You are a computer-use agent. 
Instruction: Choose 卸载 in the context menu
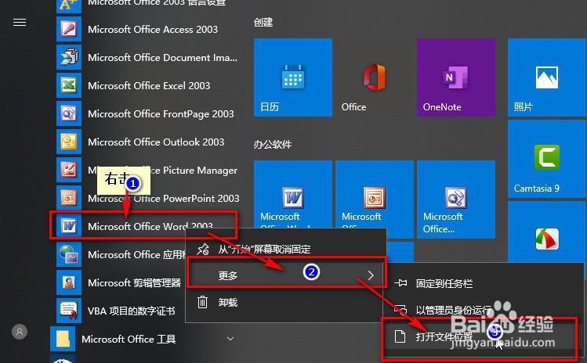click(285, 302)
